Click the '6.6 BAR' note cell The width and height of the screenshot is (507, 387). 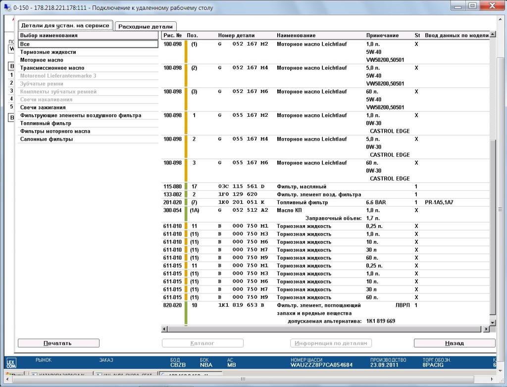376,202
